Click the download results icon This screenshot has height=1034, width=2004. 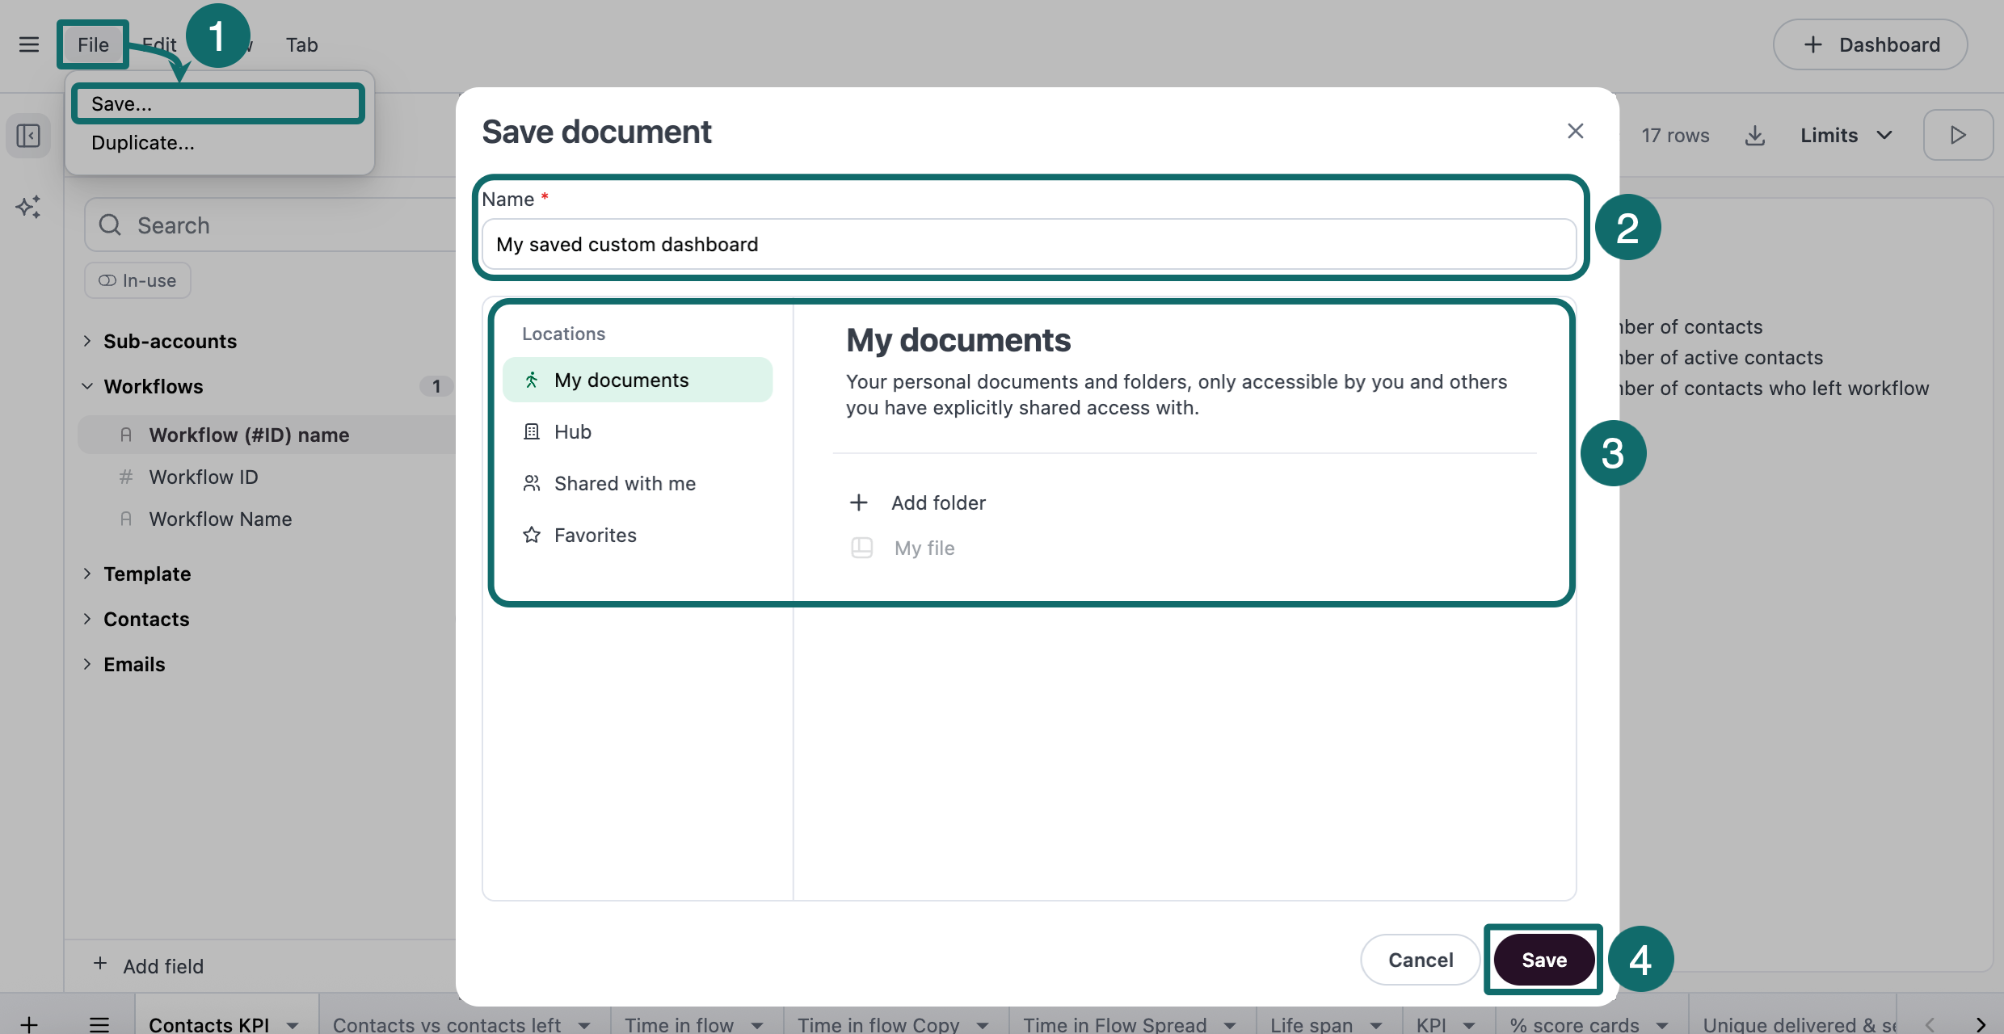pos(1754,136)
